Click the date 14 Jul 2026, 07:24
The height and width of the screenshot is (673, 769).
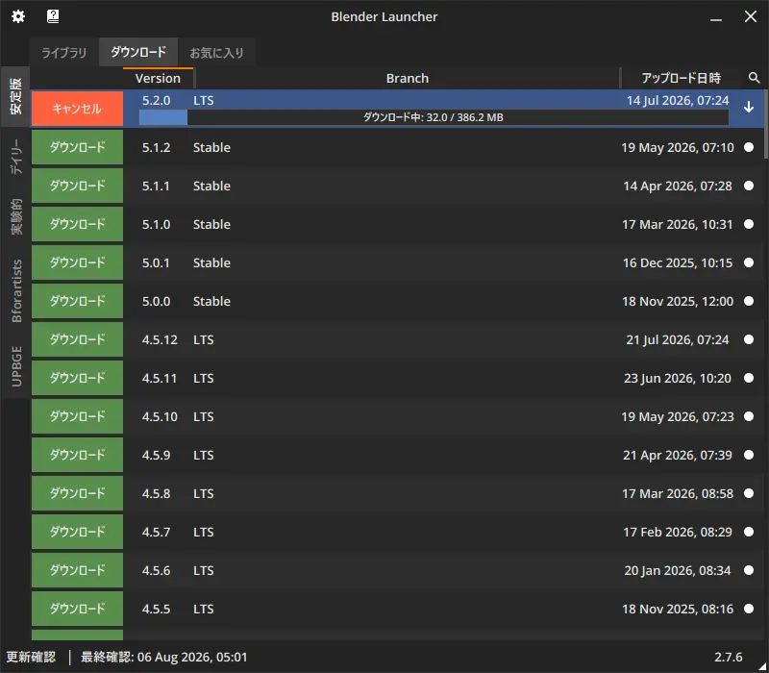point(678,101)
